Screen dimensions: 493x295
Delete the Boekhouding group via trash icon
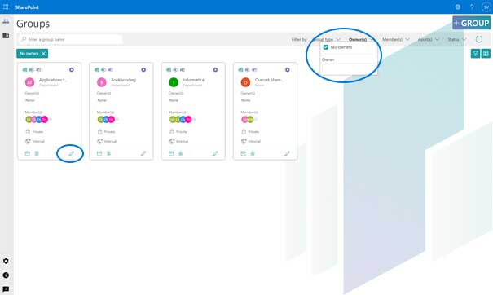(x=108, y=153)
